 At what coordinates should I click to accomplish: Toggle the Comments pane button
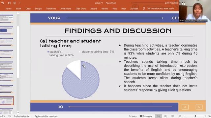(146, 116)
